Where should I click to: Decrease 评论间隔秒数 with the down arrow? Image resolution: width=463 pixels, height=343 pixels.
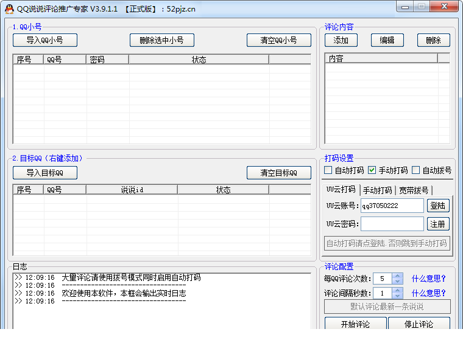point(397,296)
